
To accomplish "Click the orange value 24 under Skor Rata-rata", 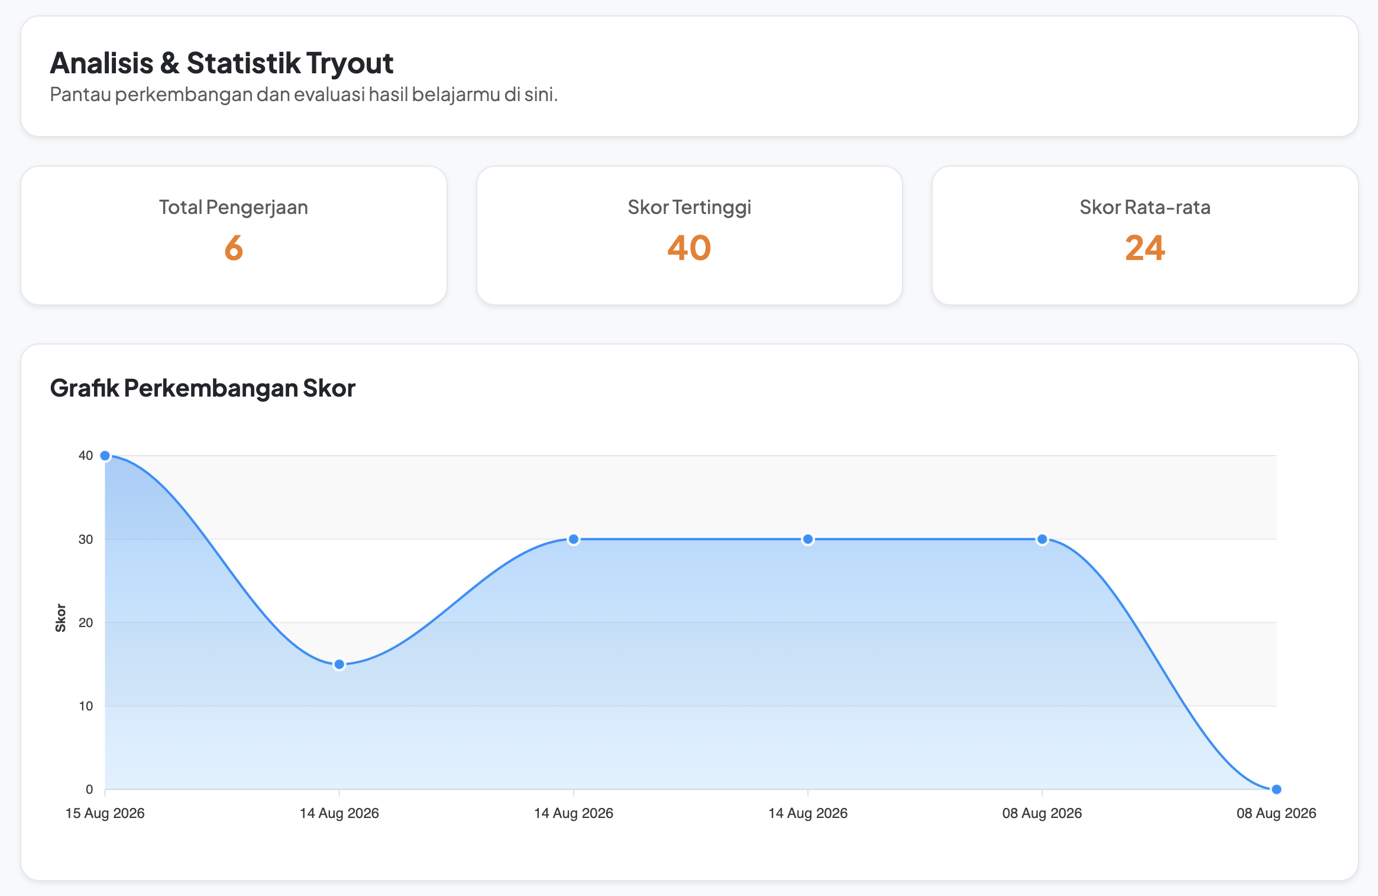I will 1145,248.
